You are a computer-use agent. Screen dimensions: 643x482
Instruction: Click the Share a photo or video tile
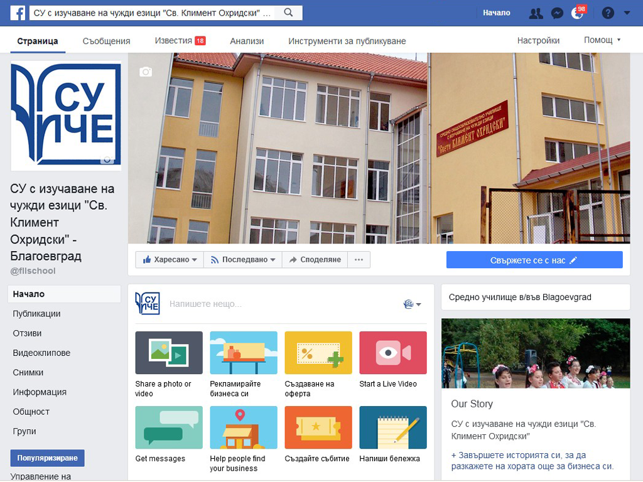(x=168, y=365)
